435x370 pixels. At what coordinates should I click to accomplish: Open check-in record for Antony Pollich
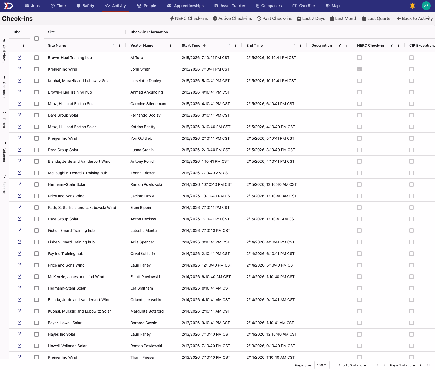(19, 161)
